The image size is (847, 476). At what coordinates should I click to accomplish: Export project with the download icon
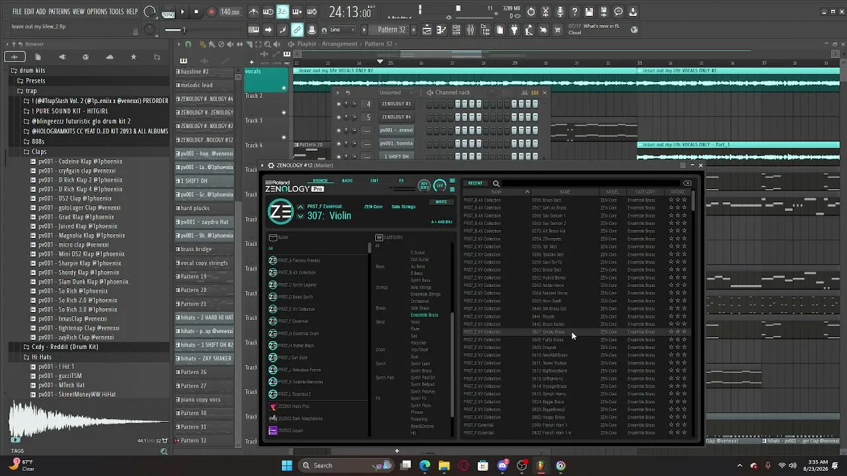[633, 12]
